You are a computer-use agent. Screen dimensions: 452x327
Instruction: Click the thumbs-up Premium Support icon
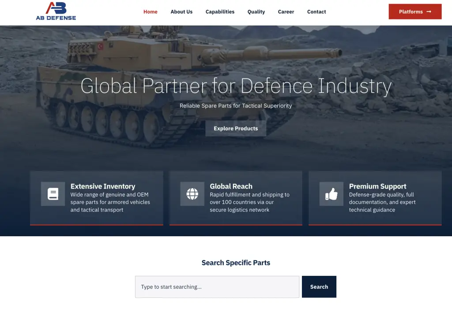[x=331, y=194]
